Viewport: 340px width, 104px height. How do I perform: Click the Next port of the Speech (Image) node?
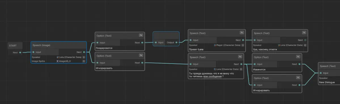tap(84, 52)
